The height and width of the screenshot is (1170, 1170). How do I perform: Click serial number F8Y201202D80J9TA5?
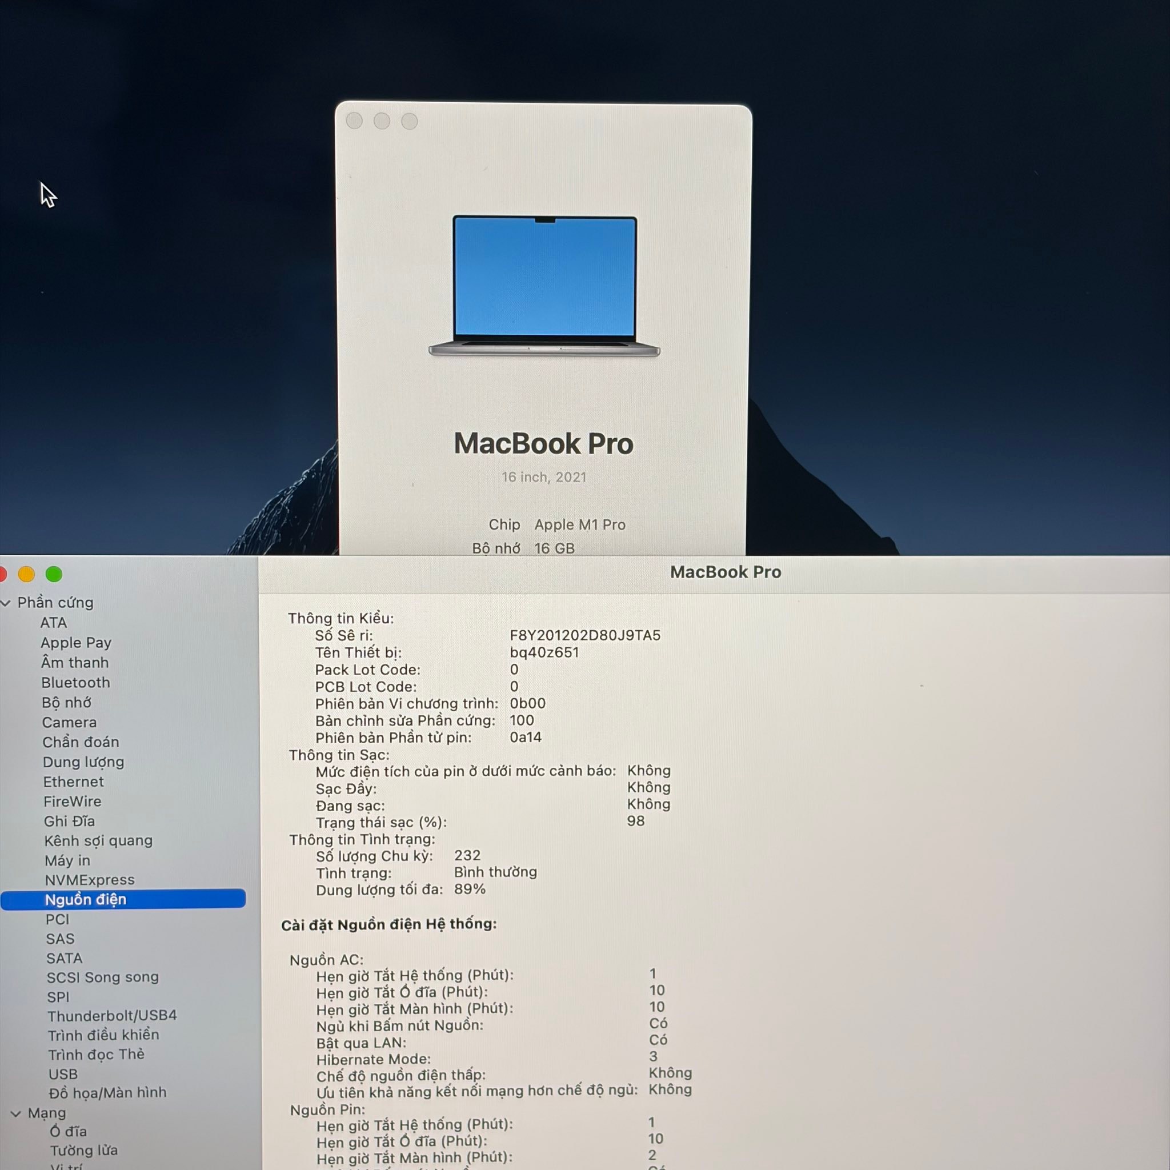coord(585,635)
